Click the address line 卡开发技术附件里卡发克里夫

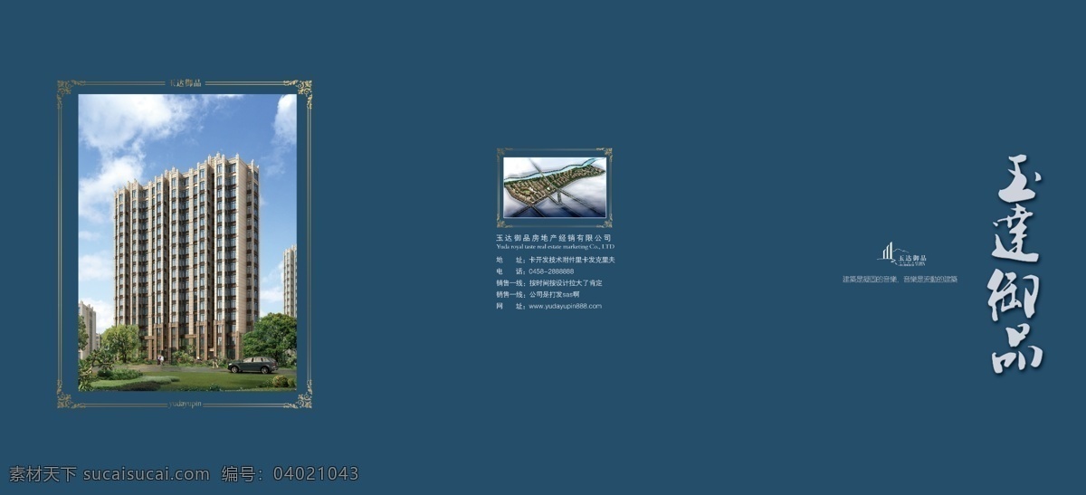pyautogui.click(x=572, y=260)
